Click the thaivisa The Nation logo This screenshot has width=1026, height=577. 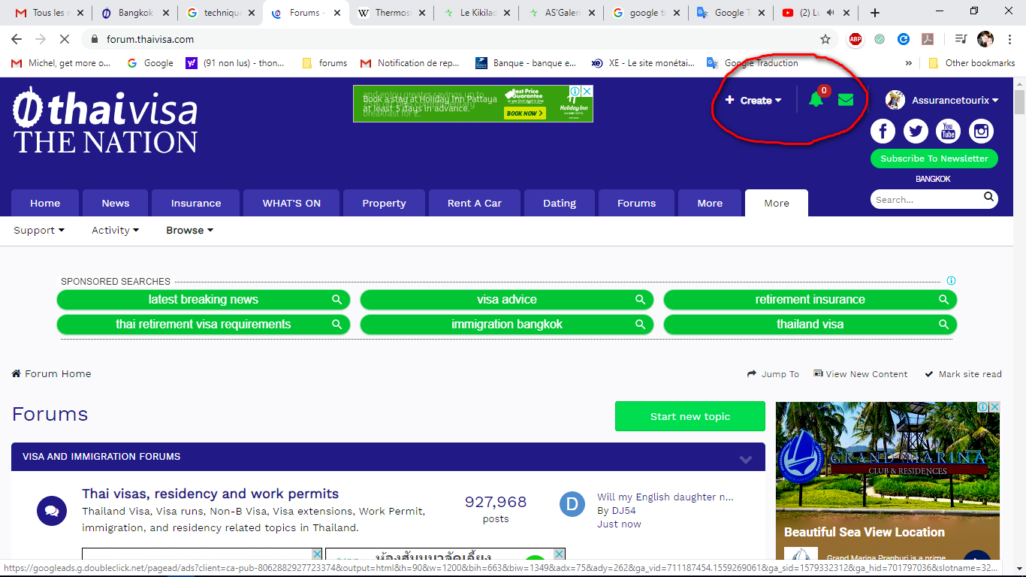105,120
